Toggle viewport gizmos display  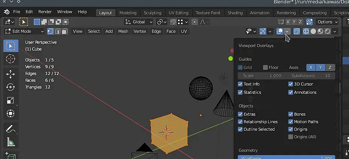pyautogui.click(x=263, y=31)
